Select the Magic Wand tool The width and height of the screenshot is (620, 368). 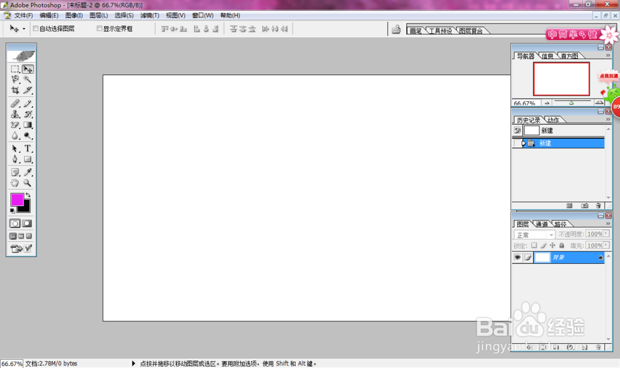(x=28, y=79)
